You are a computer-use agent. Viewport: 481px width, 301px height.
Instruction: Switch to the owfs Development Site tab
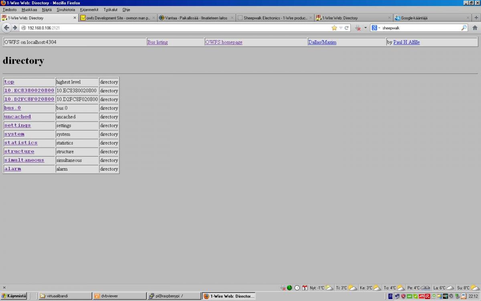(x=117, y=18)
